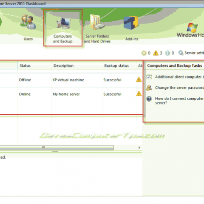
Task: Click alert warning icon in XP virtual machine row
Action: (139, 79)
